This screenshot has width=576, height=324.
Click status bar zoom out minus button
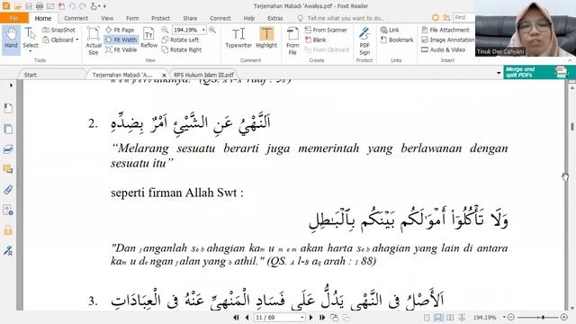511,318
